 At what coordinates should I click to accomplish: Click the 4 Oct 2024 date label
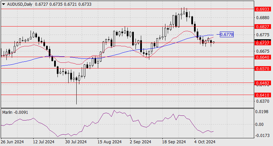coord(204,142)
